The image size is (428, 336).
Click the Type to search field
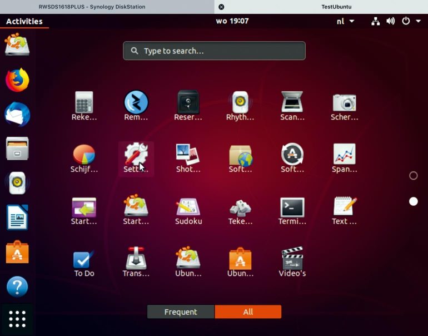214,51
